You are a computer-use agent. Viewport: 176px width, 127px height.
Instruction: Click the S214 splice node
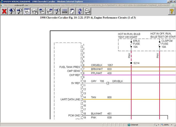tap(131, 63)
